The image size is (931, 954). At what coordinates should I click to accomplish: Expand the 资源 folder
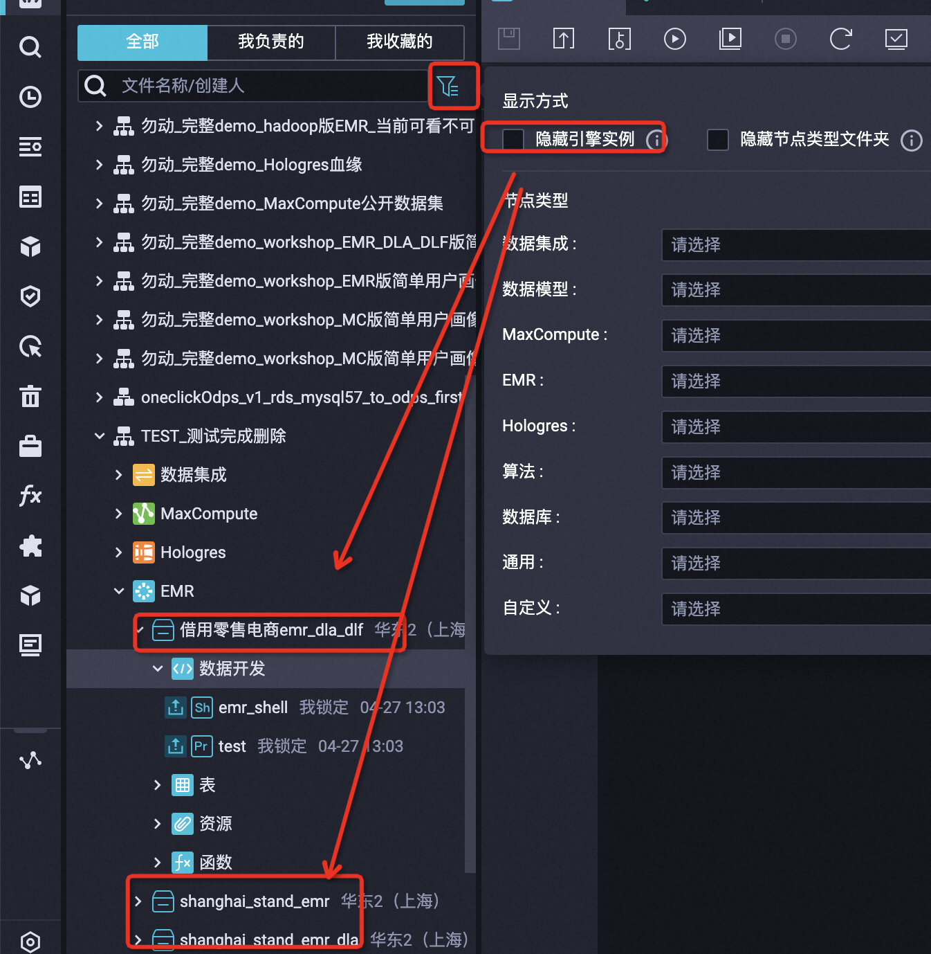(x=158, y=823)
